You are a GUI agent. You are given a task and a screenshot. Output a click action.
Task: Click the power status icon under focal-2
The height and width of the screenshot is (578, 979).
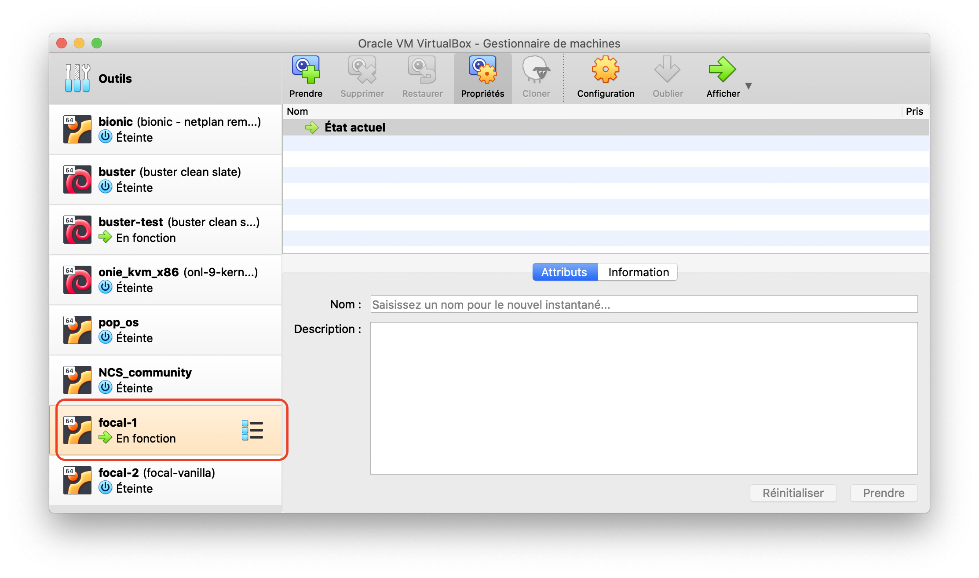106,488
